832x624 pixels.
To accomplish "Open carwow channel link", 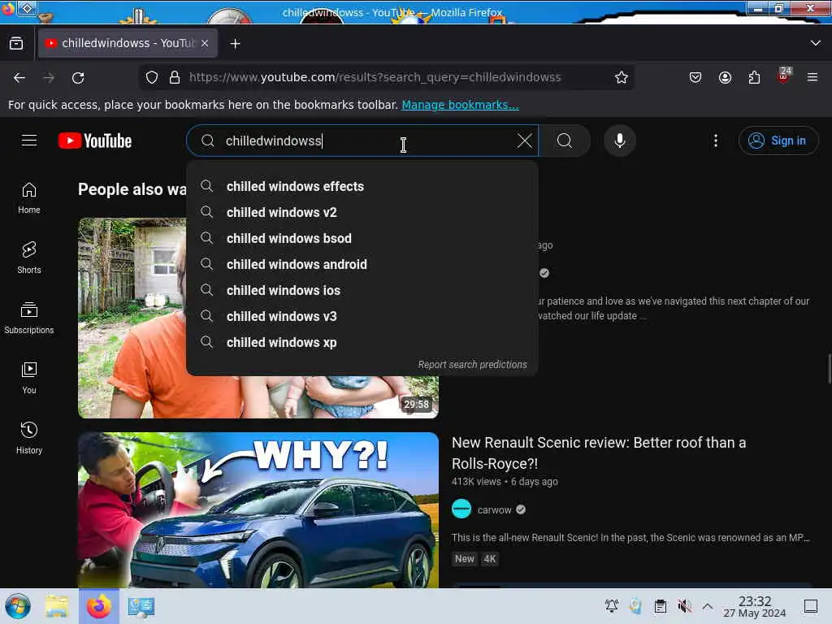I will tap(494, 510).
